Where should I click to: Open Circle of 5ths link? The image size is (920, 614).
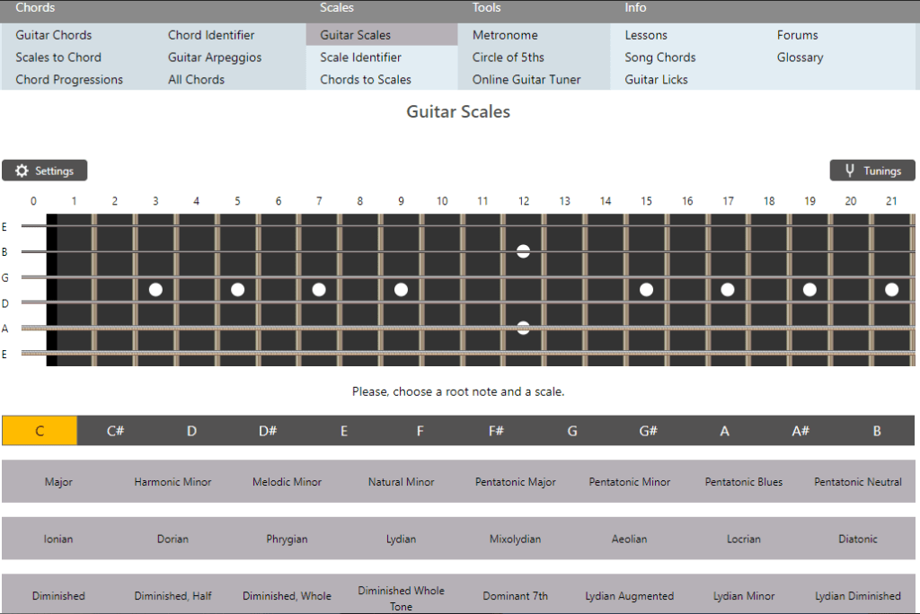pos(508,57)
